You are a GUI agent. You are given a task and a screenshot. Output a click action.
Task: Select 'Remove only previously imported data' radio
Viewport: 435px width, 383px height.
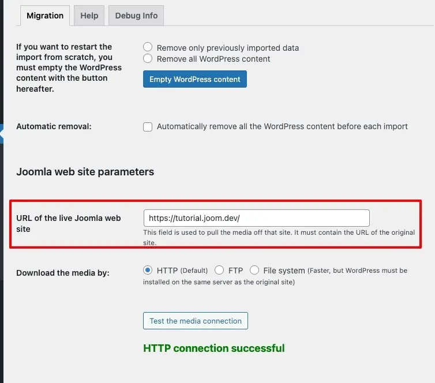point(148,47)
